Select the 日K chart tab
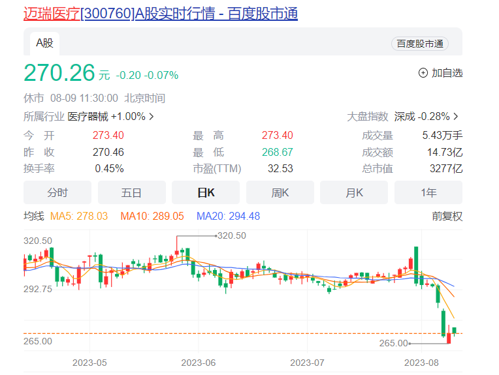 pyautogui.click(x=206, y=192)
